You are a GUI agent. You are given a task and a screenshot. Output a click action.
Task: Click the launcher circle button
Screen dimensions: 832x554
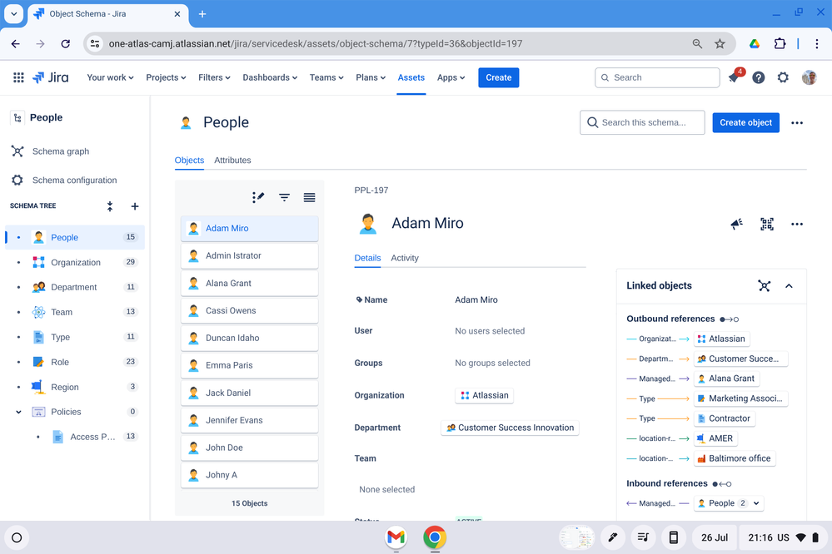click(x=17, y=537)
